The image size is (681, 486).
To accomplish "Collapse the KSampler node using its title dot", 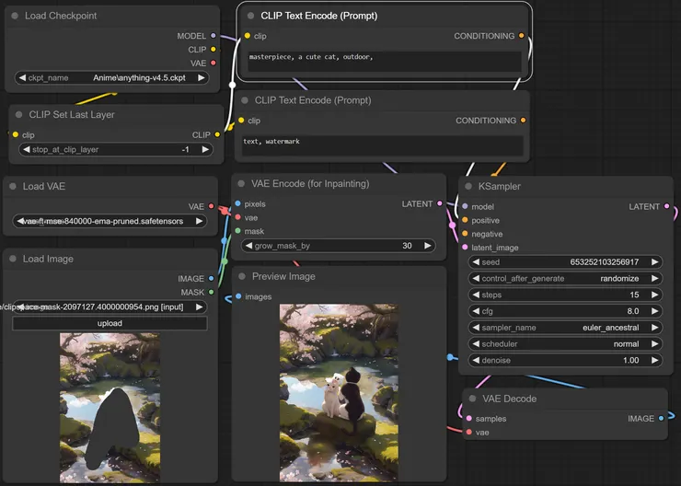I will 468,186.
